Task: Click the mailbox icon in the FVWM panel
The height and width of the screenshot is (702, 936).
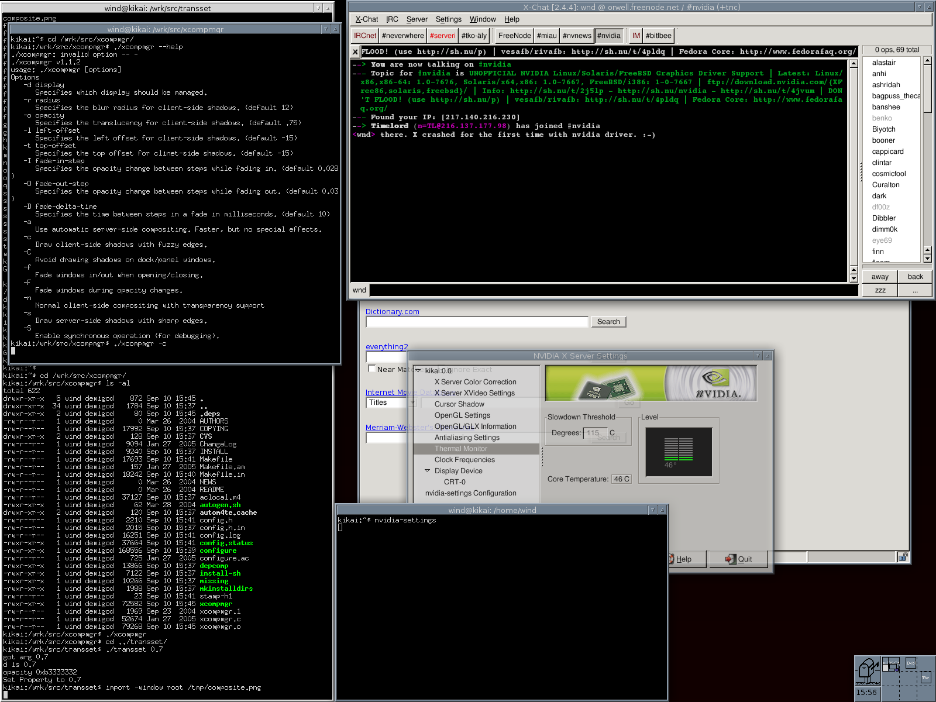Action: click(868, 670)
